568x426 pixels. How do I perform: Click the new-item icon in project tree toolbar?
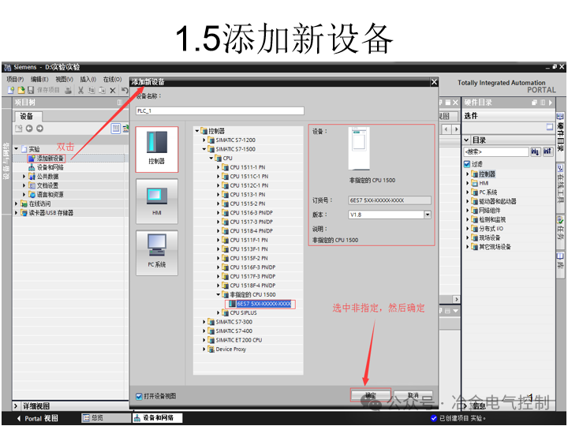18,129
